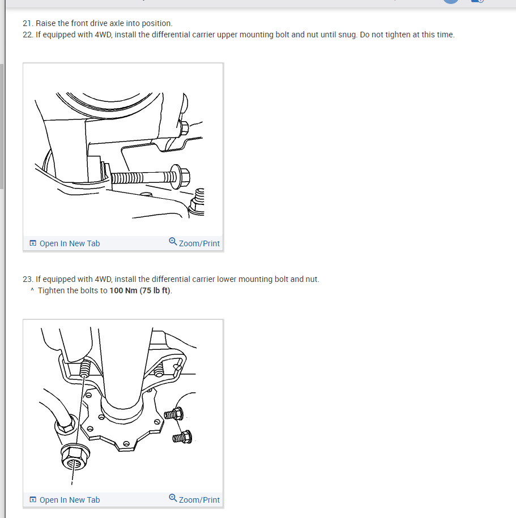Screen dimensions: 516x518
Task: Click the Open In New Tab icon under lower bolt diagram
Action: tap(33, 499)
